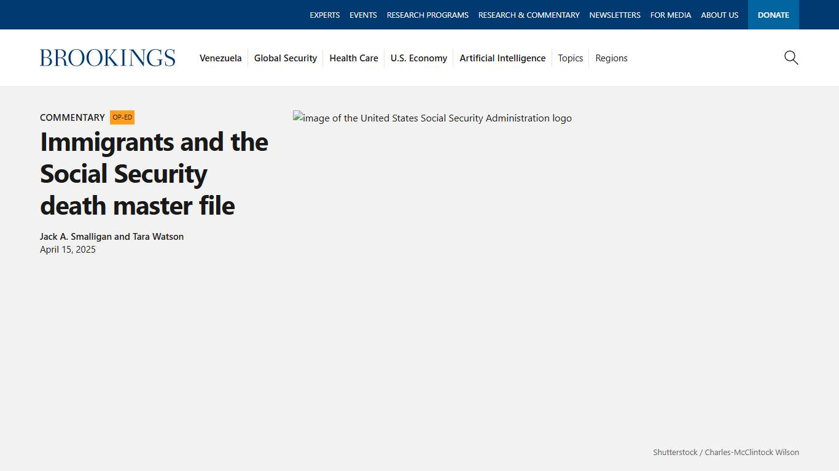Open the EVENTS page

click(x=363, y=15)
